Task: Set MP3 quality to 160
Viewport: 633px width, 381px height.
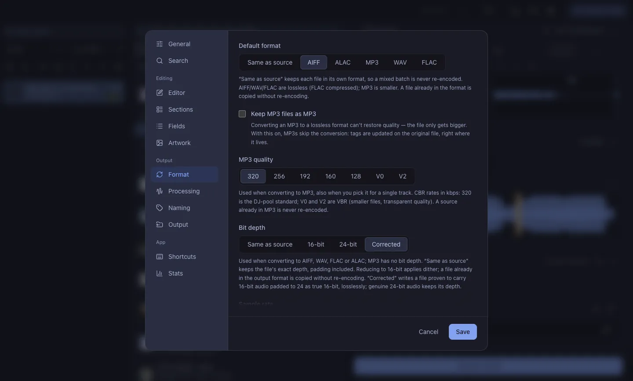Action: (x=331, y=176)
